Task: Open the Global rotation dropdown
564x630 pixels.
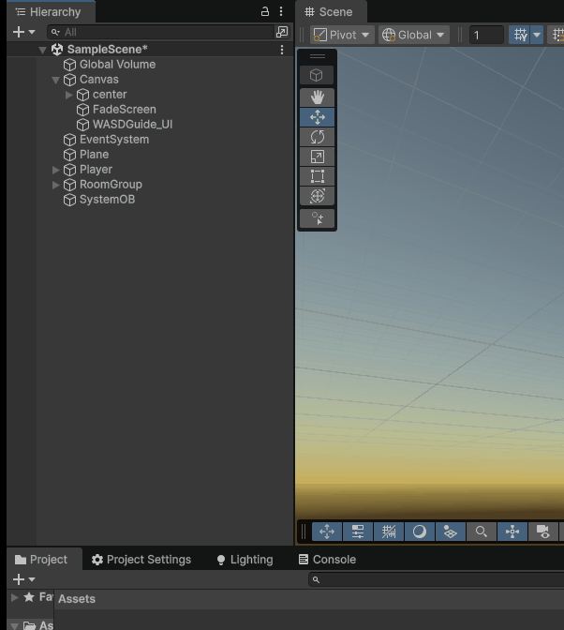Action: [414, 35]
